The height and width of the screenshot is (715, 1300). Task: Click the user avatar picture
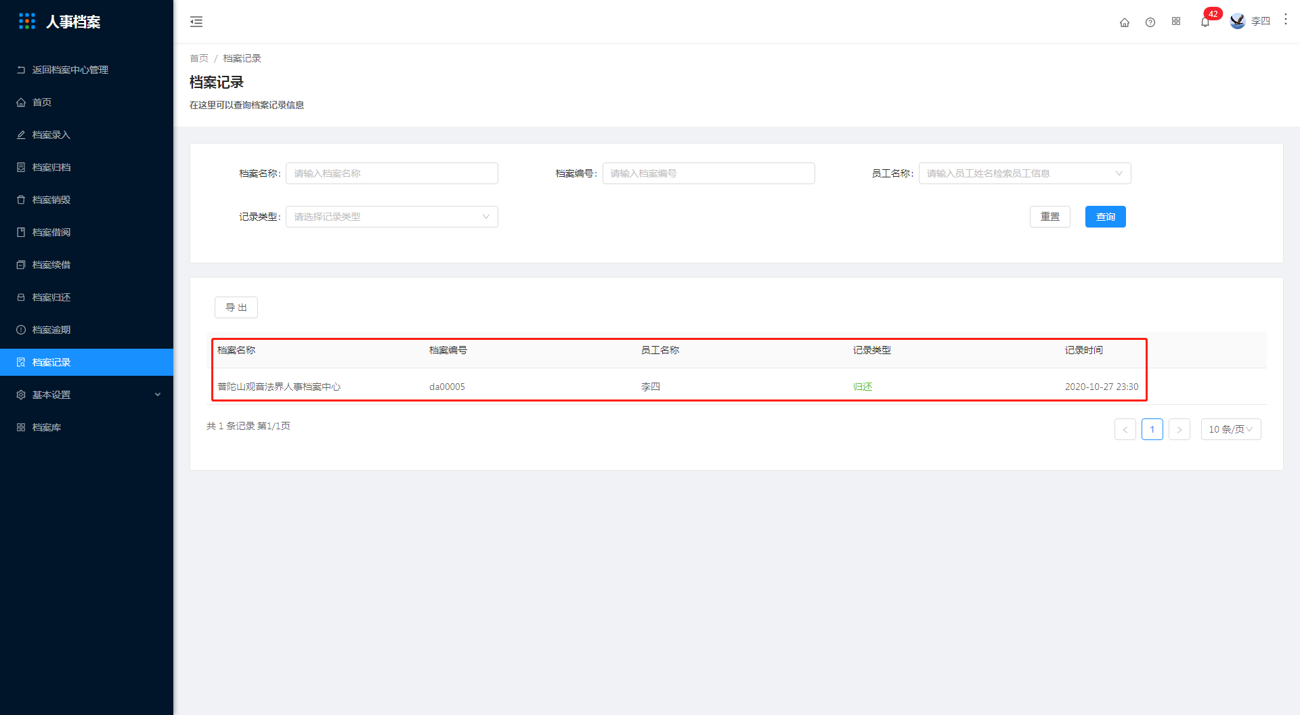coord(1238,22)
